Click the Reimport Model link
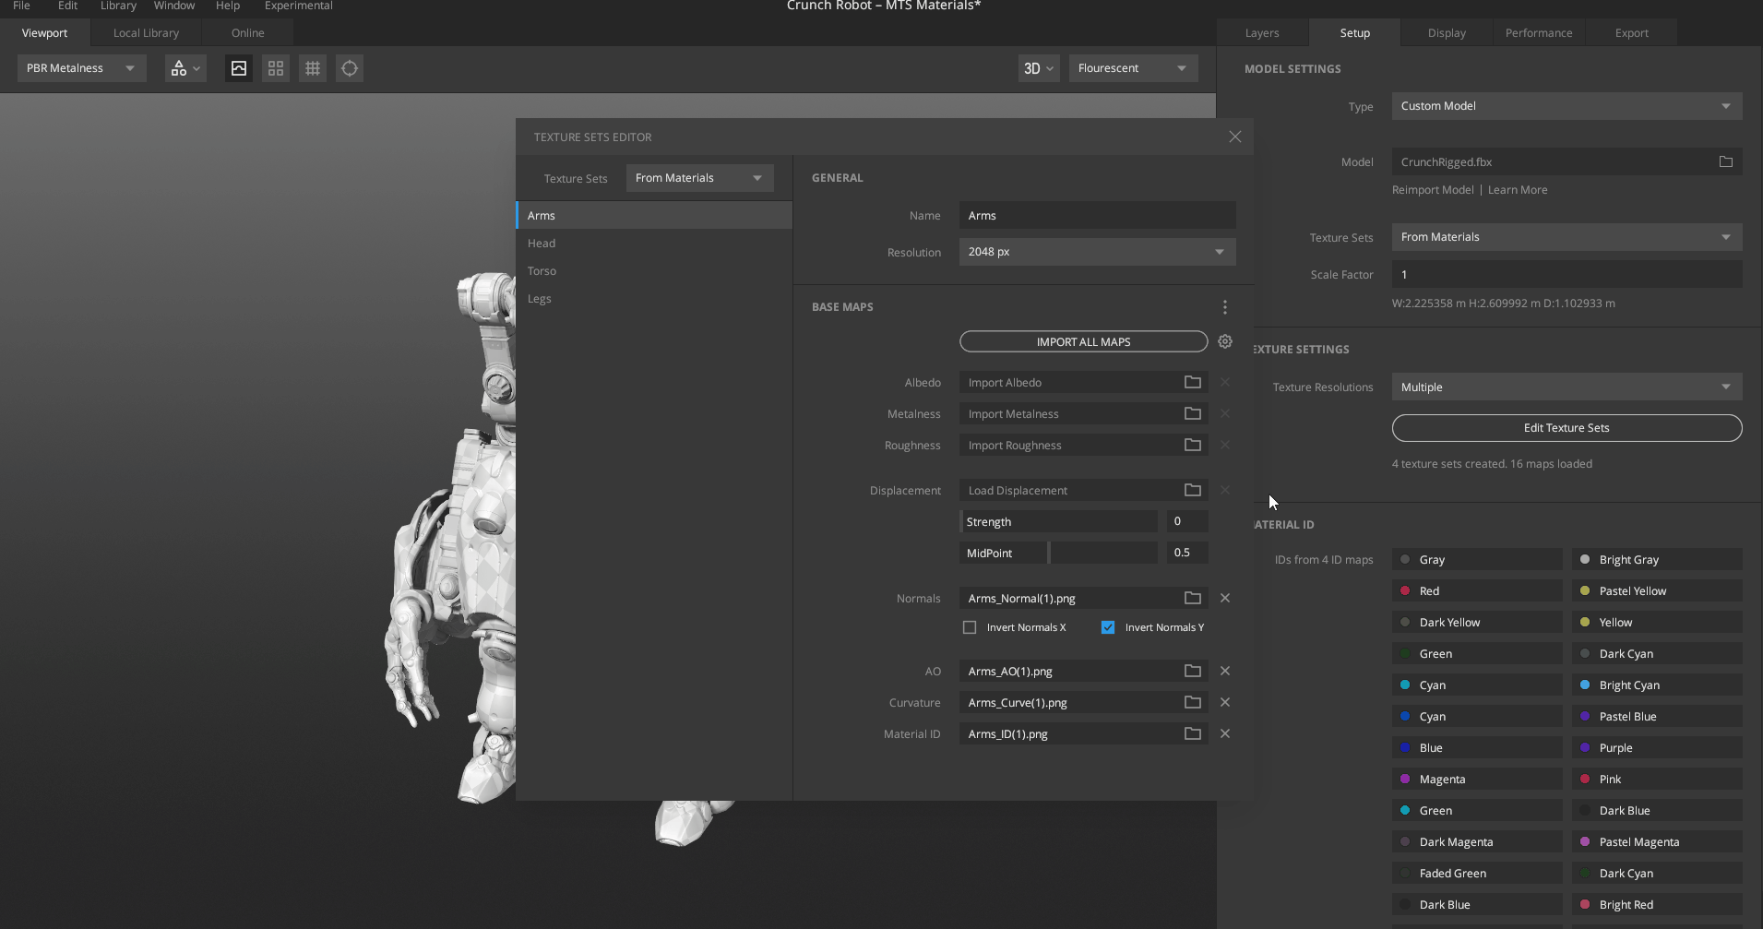This screenshot has height=929, width=1763. (x=1432, y=190)
